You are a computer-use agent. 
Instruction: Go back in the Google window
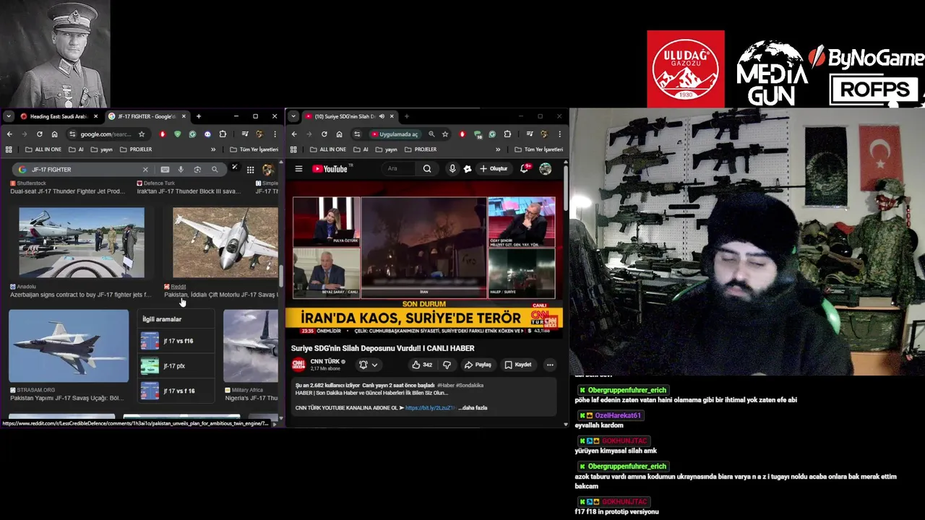9,134
